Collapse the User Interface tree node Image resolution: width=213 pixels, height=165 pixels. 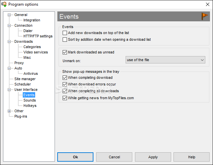pyautogui.click(x=9, y=90)
